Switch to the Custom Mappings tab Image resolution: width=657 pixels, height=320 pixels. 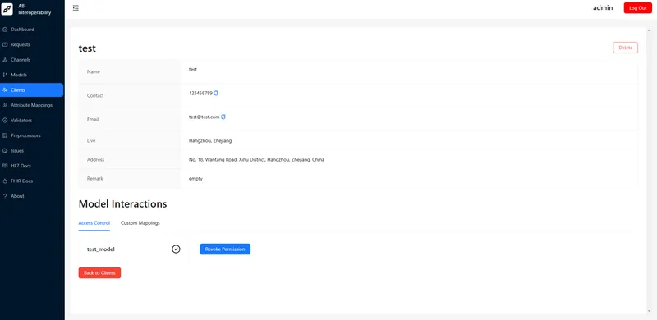click(x=140, y=223)
